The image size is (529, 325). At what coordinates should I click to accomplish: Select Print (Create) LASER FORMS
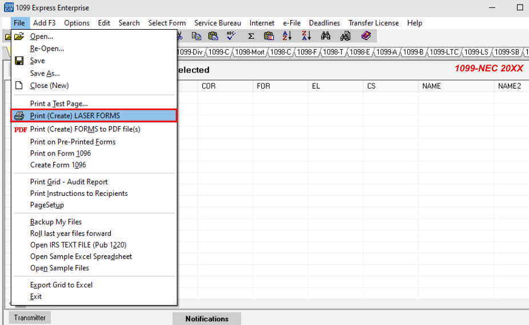tap(94, 116)
